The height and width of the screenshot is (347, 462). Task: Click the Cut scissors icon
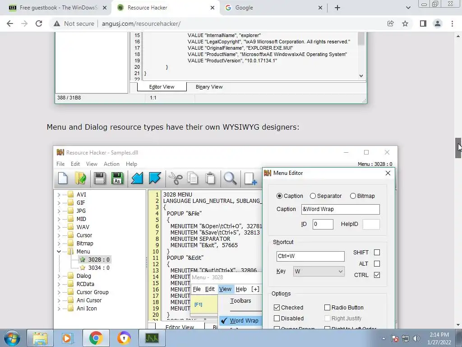(x=176, y=178)
